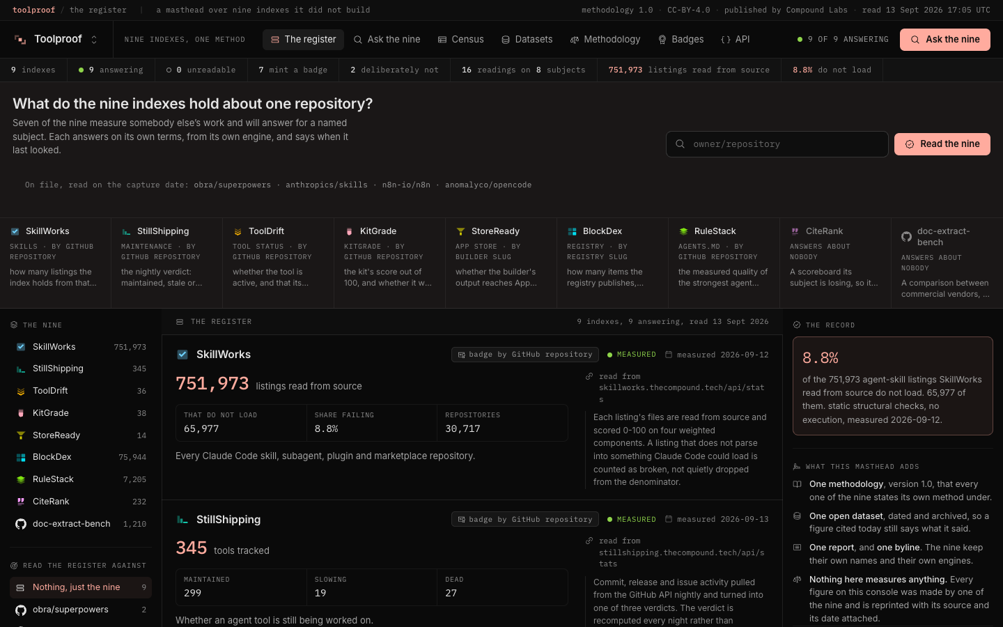
Task: Click the SkillWorks icon in The Nine sidebar
Action: click(x=21, y=347)
